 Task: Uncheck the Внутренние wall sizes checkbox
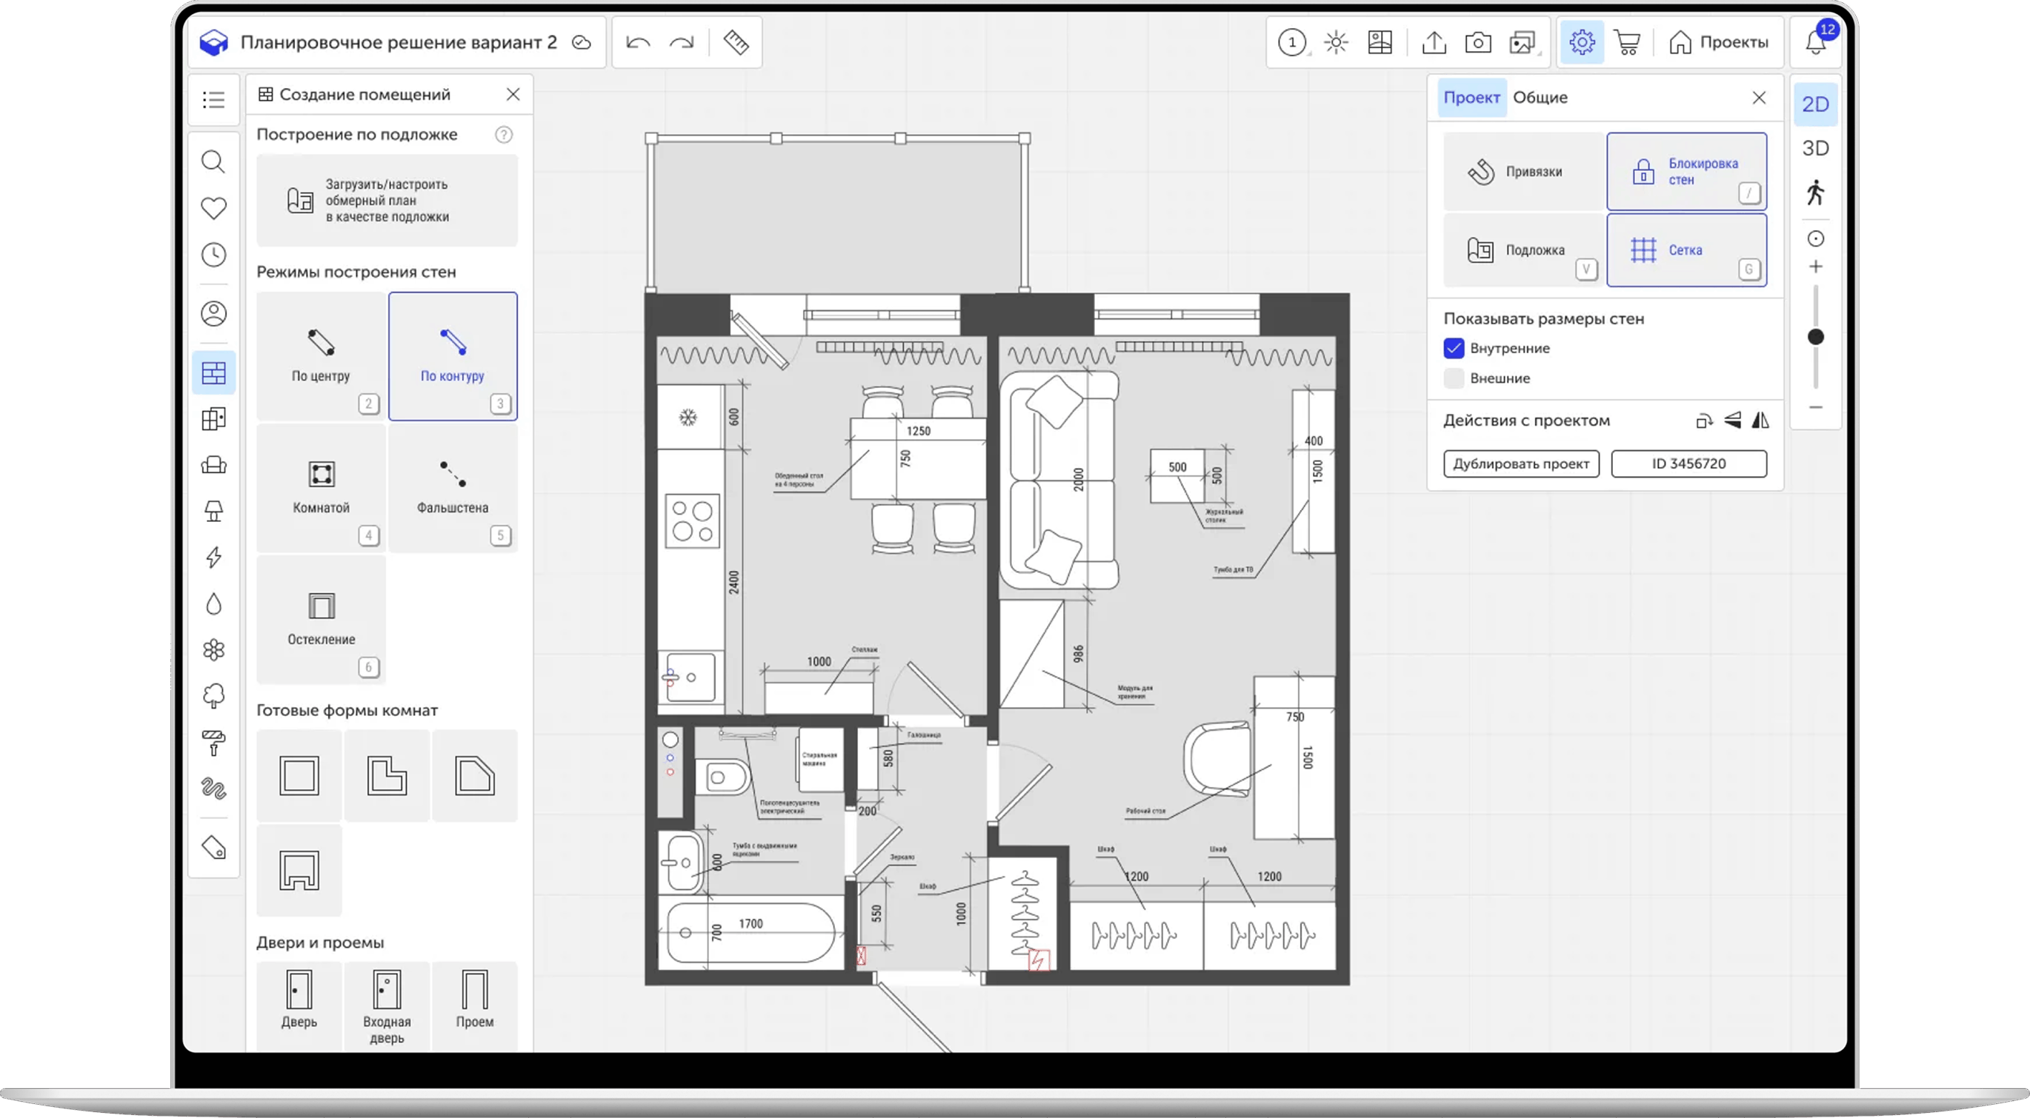[x=1454, y=348]
